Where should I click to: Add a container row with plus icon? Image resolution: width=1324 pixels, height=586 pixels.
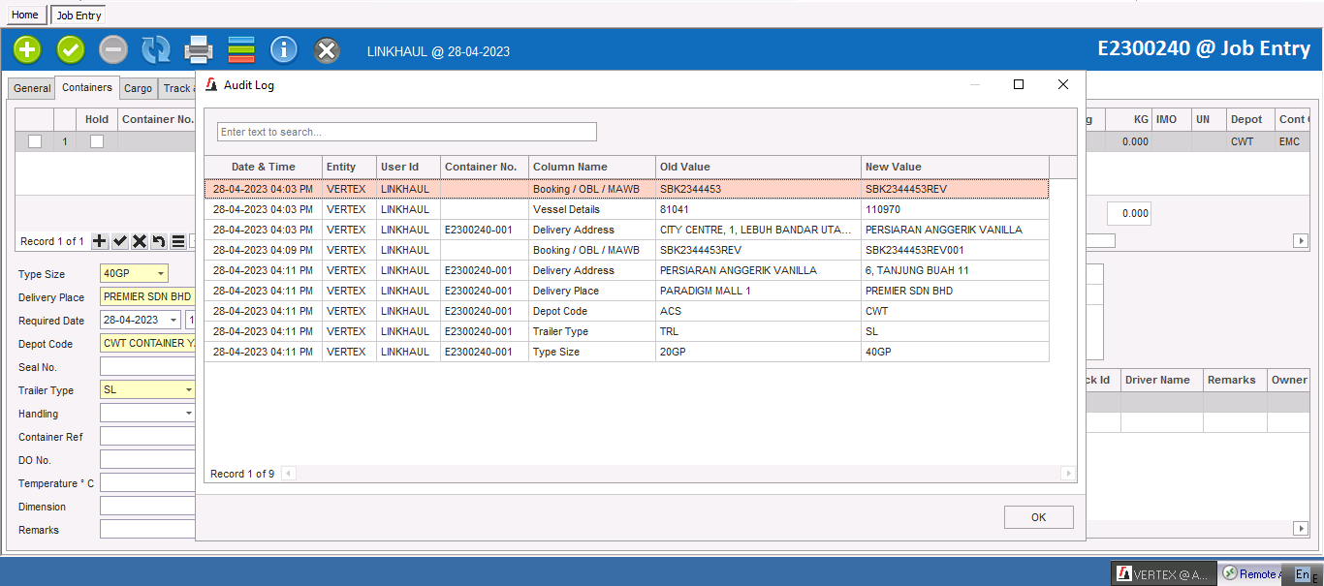[x=100, y=241]
